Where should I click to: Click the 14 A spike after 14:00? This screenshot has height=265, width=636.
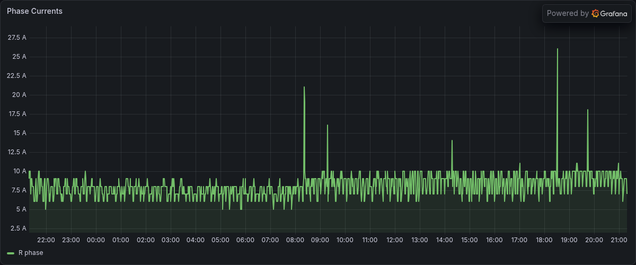click(452, 140)
